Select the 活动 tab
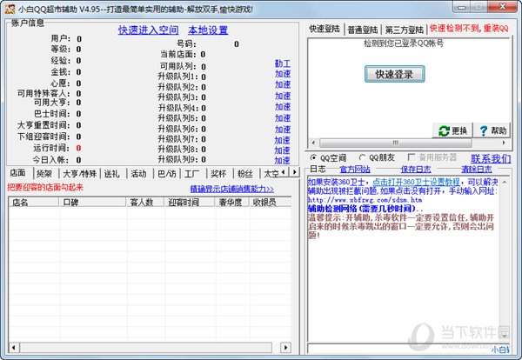 point(138,174)
